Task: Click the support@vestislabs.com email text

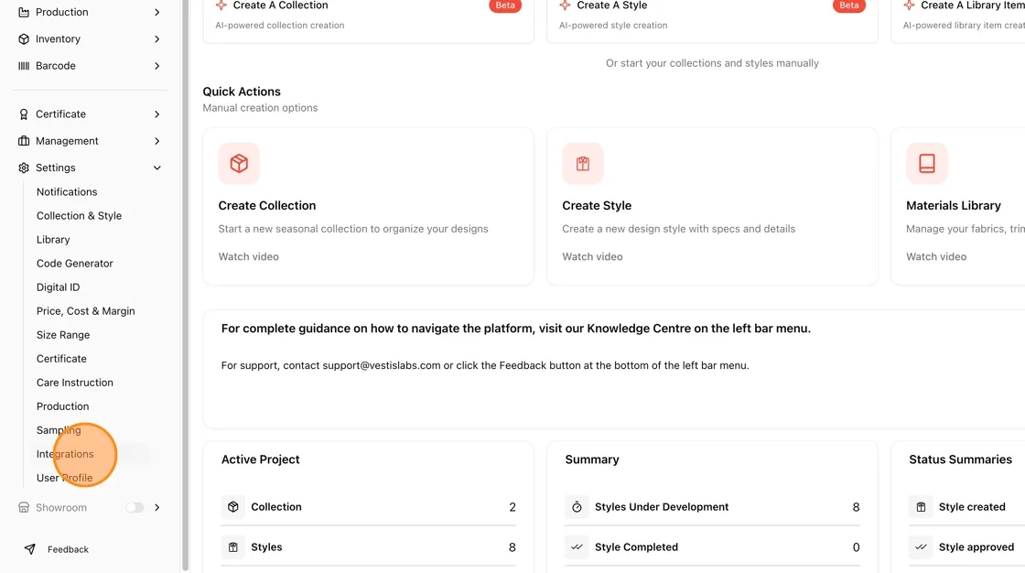Action: point(381,365)
